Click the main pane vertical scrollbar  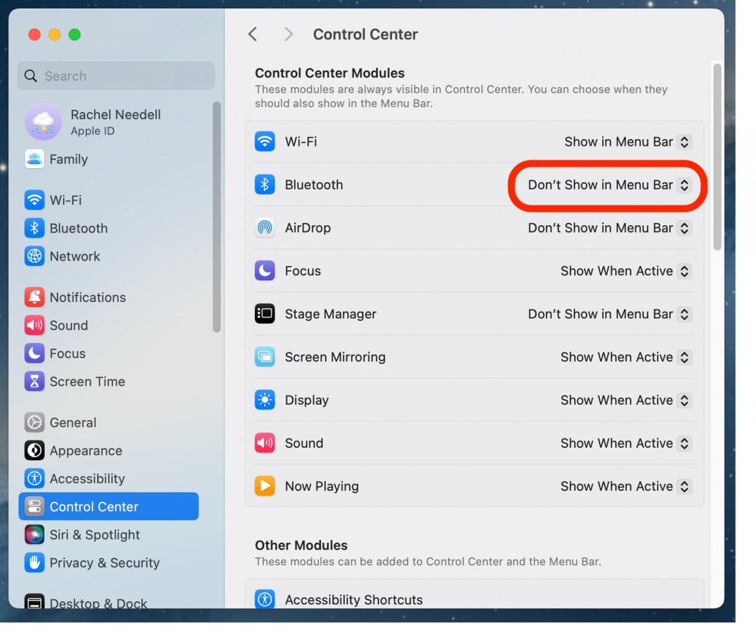pyautogui.click(x=717, y=156)
